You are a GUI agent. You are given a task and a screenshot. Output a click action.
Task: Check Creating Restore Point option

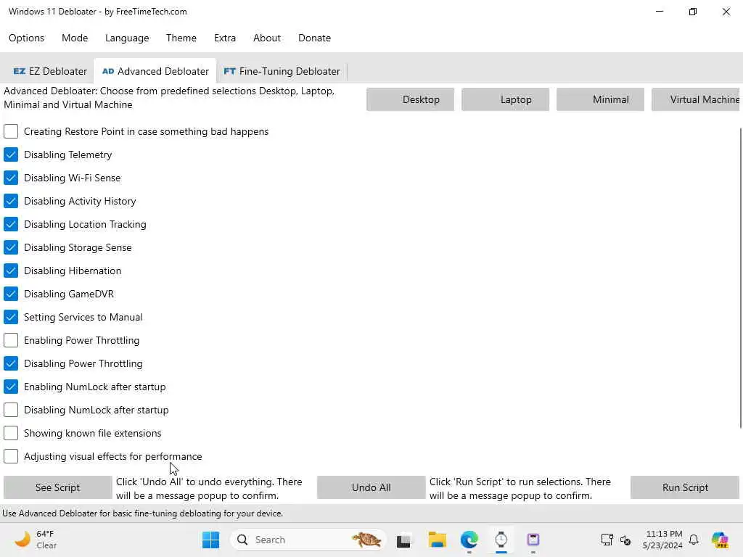point(11,131)
